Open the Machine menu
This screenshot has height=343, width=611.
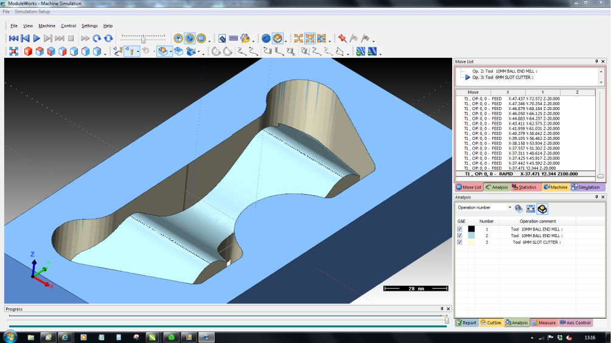[47, 26]
